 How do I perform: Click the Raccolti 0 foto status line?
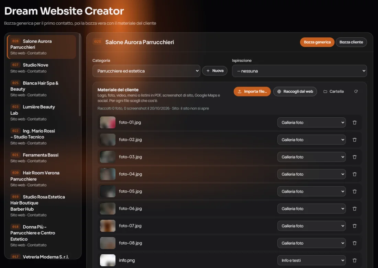pos(153,108)
